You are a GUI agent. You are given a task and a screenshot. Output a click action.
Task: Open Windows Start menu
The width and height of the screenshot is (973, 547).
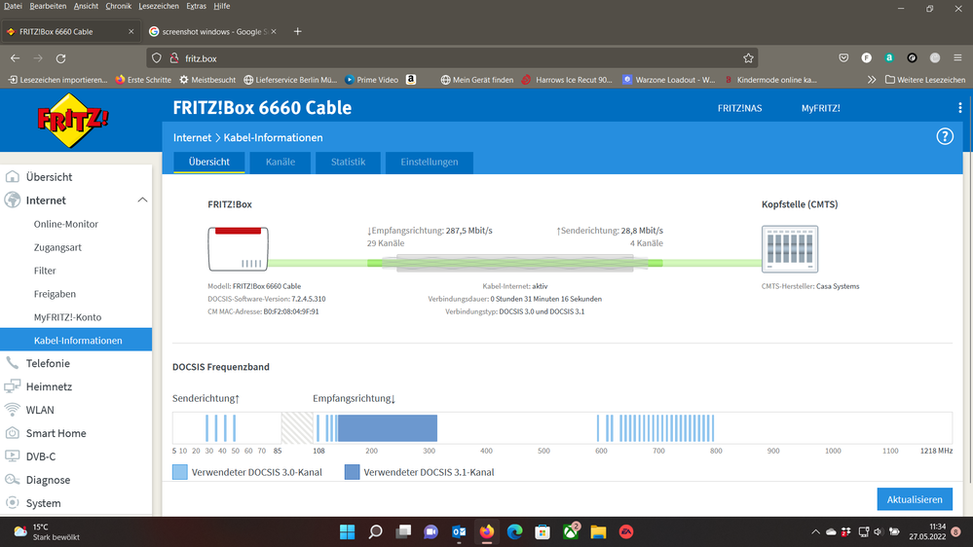(x=347, y=531)
